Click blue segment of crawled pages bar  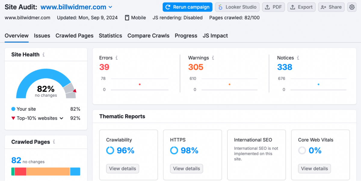tap(75, 171)
